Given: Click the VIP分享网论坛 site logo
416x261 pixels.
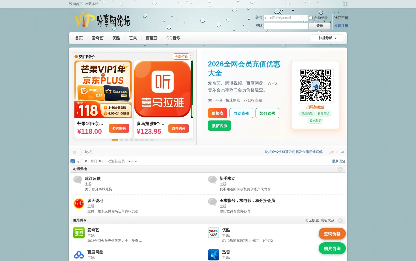Looking at the screenshot, I should tap(102, 20).
